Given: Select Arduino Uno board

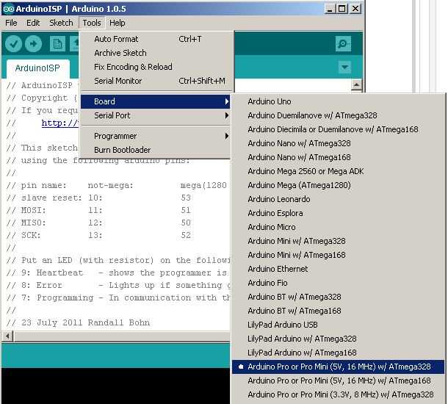Looking at the screenshot, I should [x=339, y=101].
